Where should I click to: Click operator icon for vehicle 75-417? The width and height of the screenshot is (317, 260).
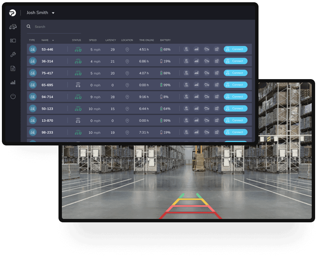pyautogui.click(x=186, y=73)
